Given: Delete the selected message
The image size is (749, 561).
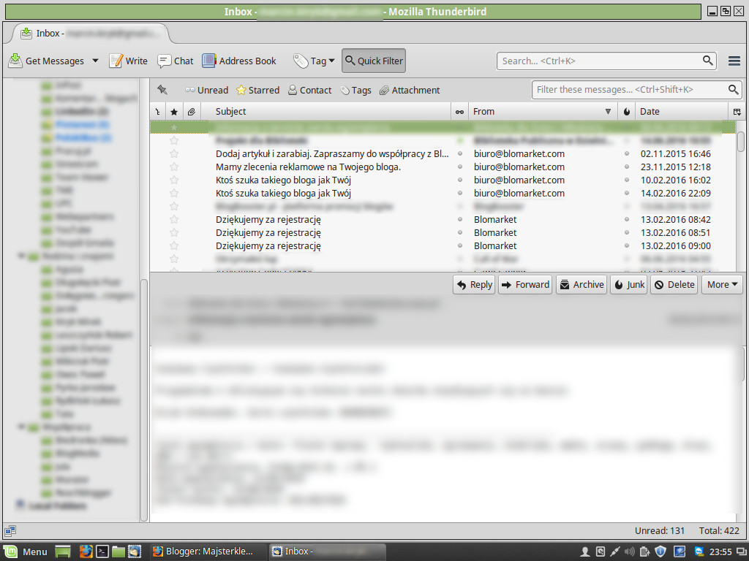Looking at the screenshot, I should coord(674,285).
